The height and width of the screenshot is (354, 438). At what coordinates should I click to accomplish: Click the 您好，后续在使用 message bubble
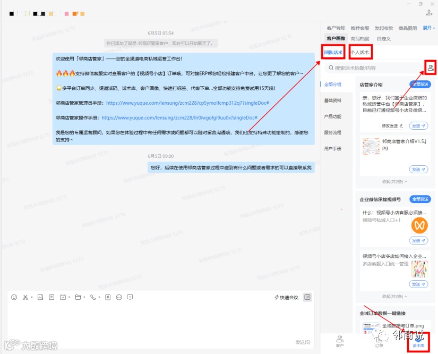231,167
